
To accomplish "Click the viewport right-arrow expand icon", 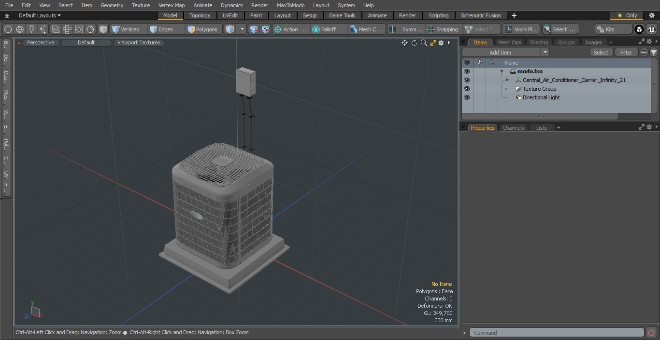I will (x=449, y=42).
